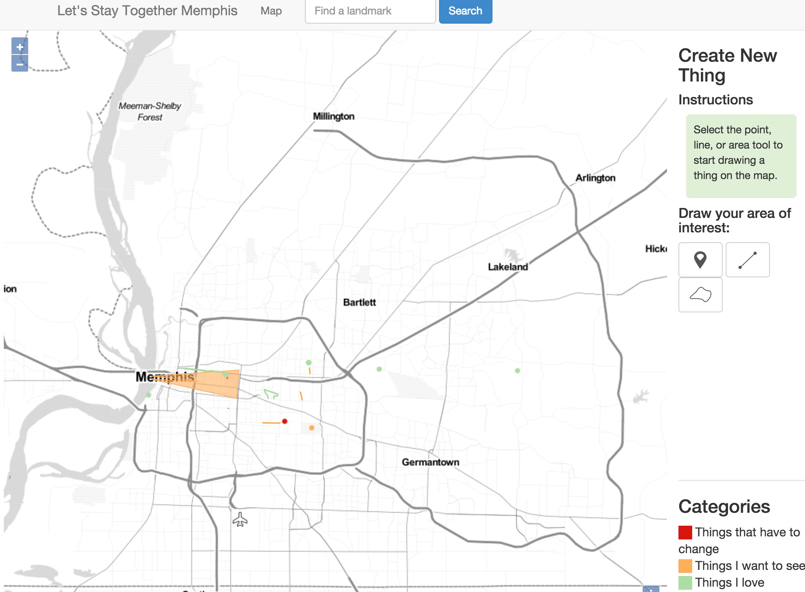
Task: Select the area polygon drawing tool
Action: 700,295
